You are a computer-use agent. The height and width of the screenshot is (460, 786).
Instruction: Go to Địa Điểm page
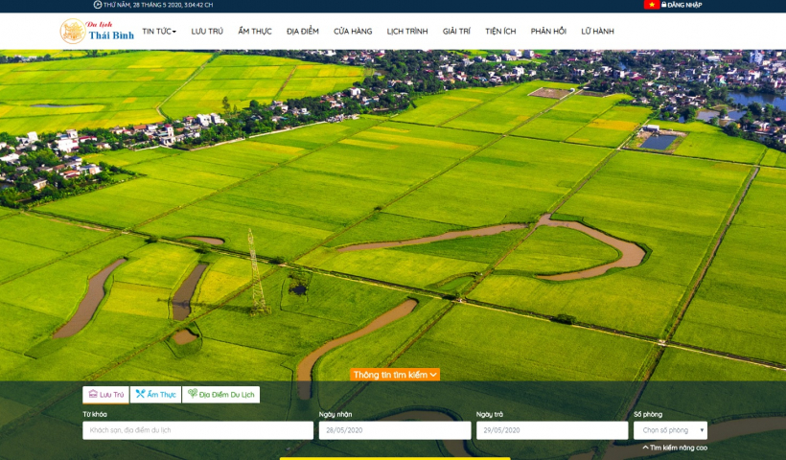(303, 32)
